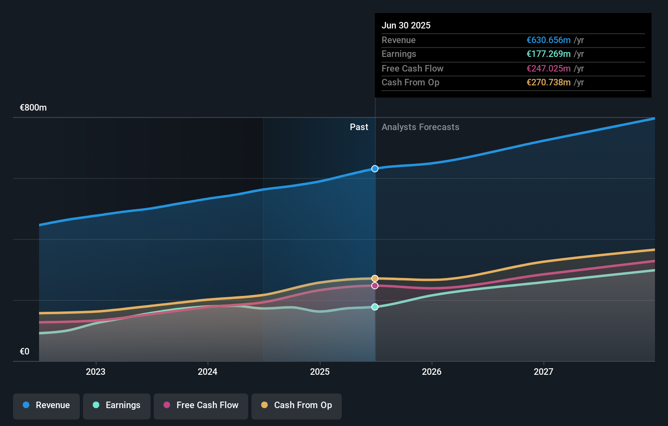Viewport: 668px width, 426px height.
Task: Toggle the Earnings series visibility
Action: pyautogui.click(x=117, y=405)
